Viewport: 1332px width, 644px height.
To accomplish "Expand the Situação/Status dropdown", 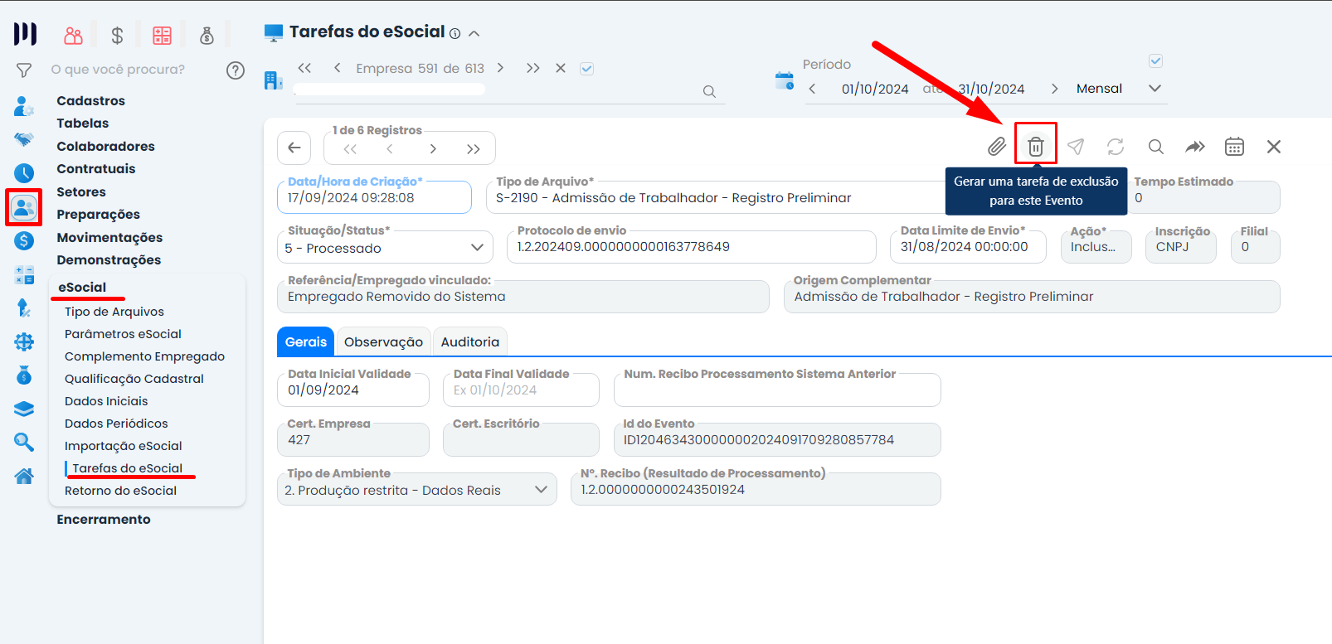I will [x=477, y=247].
